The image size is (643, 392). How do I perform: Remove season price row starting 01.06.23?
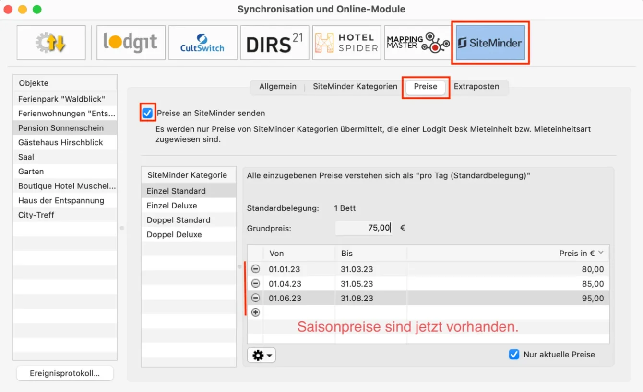click(x=256, y=298)
